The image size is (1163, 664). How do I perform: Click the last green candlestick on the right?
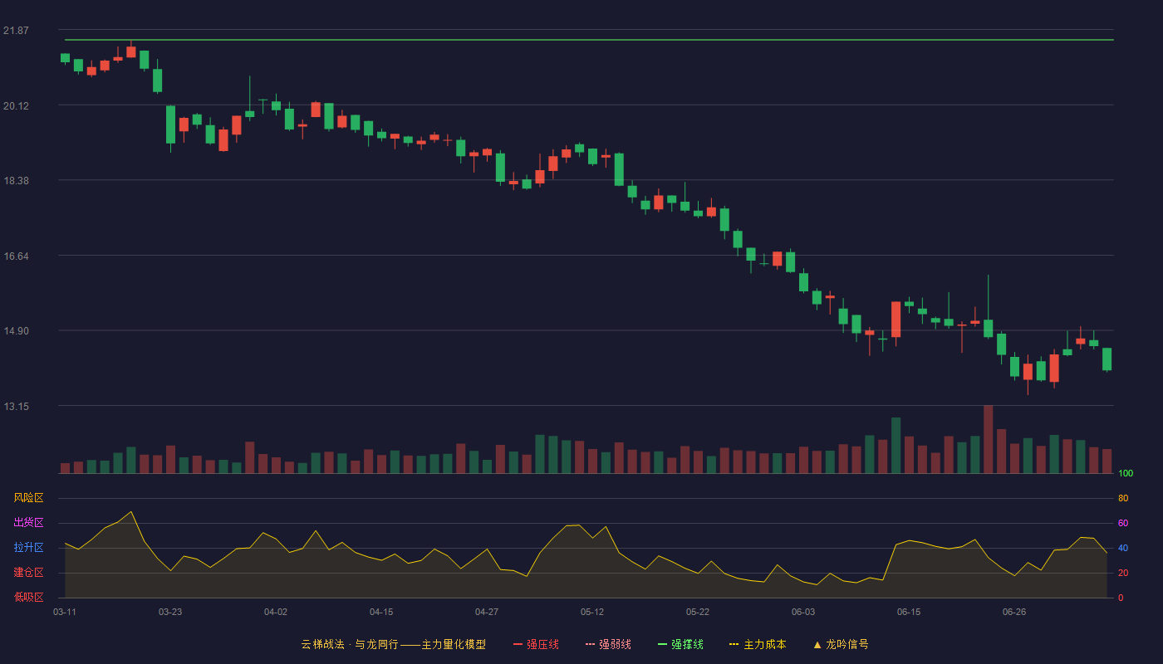[1107, 359]
